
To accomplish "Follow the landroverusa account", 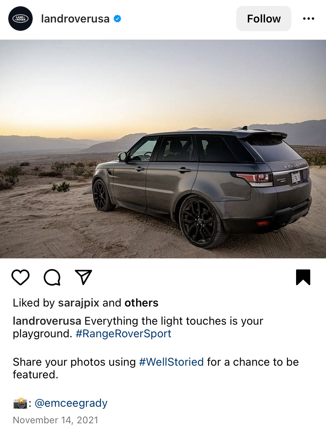I will pos(263,19).
